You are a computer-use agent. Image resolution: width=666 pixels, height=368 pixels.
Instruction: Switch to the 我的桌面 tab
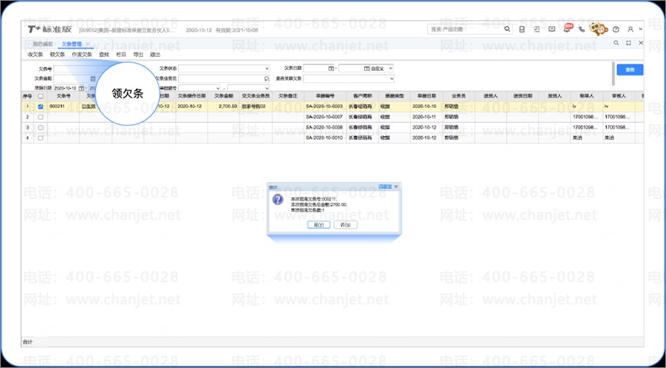point(43,44)
